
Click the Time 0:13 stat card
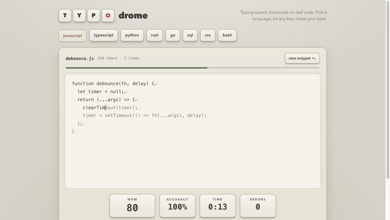pyautogui.click(x=217, y=206)
